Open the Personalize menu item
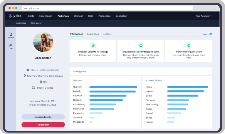The image size is (225, 134). 104,16
